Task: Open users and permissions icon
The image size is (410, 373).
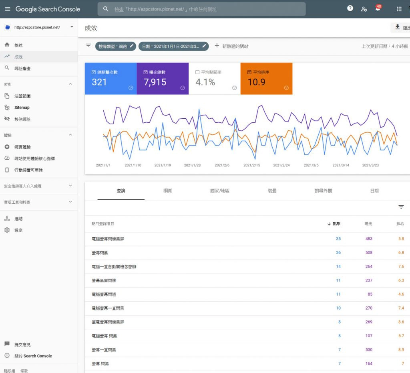Action: coord(364,9)
